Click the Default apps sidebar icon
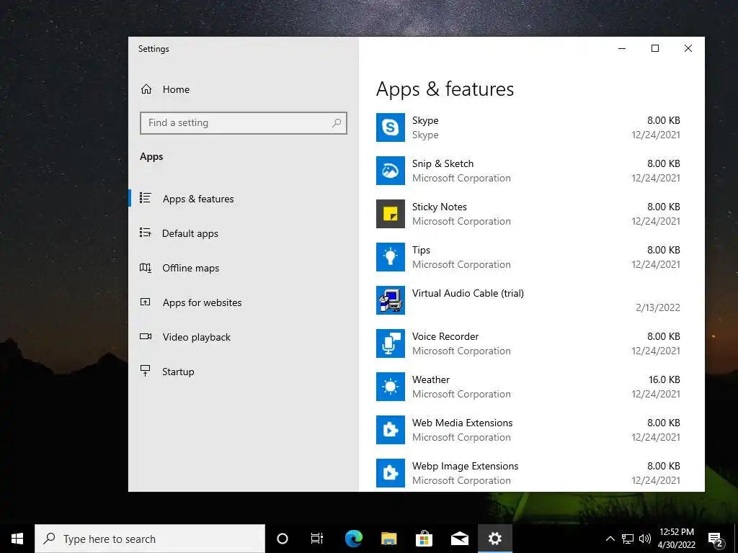 click(145, 233)
